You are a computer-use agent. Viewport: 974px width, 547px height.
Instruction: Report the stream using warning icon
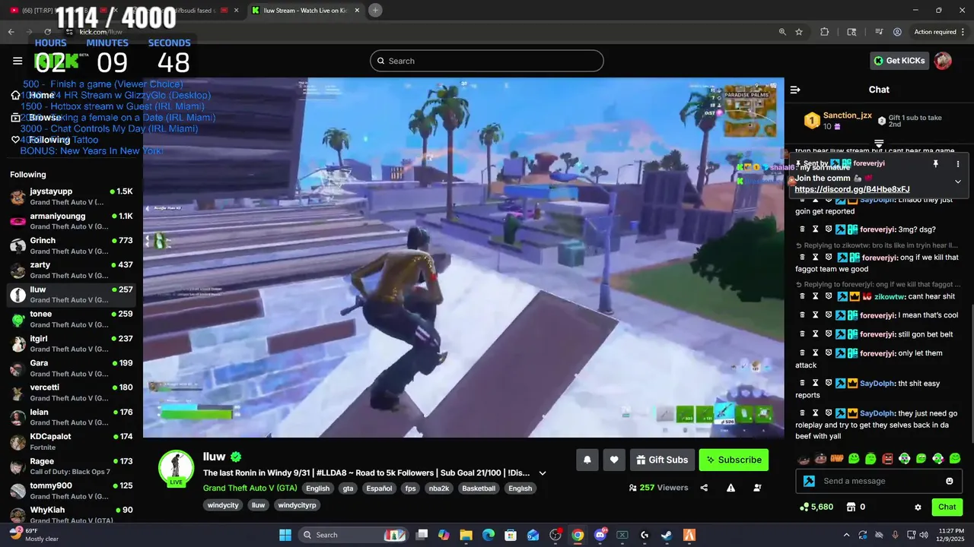pos(730,488)
